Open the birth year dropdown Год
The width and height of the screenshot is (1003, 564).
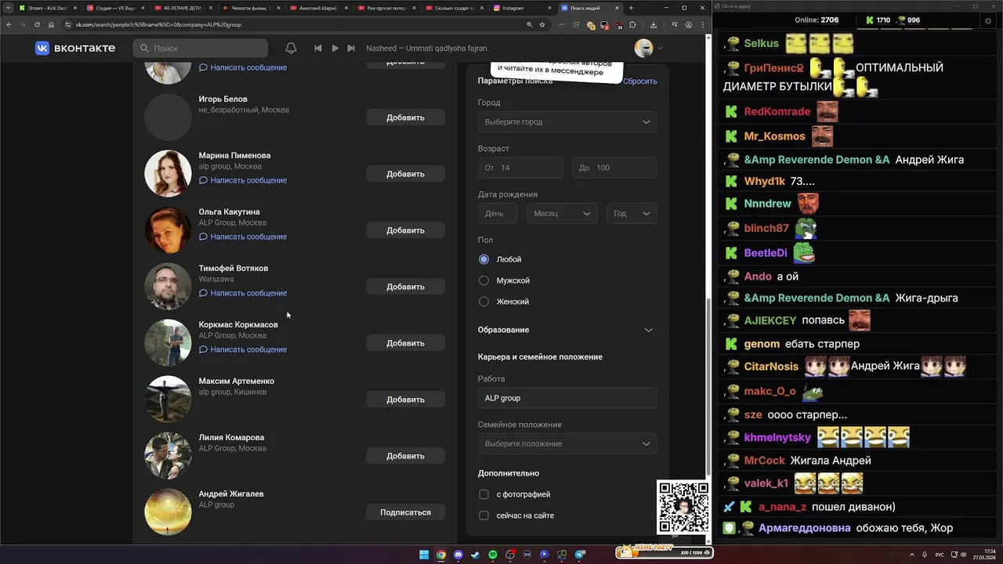click(632, 214)
